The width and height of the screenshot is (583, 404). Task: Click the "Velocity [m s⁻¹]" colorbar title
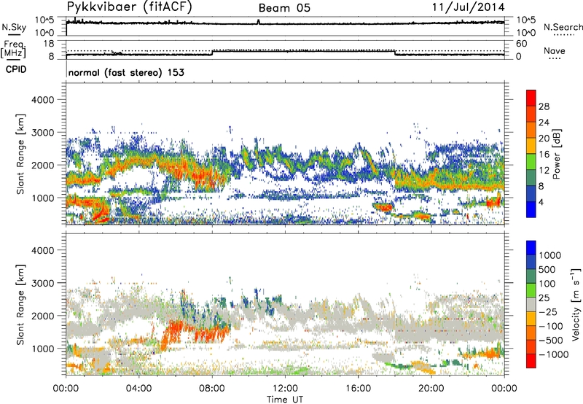pos(576,304)
